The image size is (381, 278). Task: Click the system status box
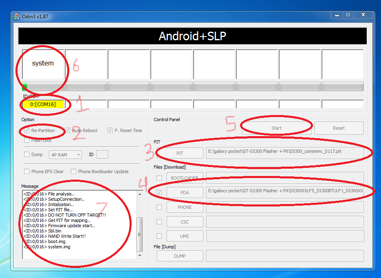(43, 64)
